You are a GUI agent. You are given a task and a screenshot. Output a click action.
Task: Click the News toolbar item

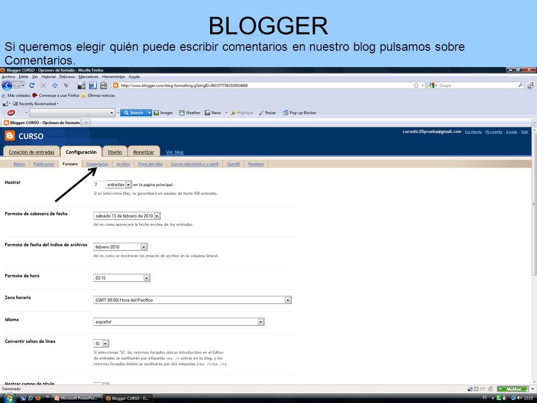click(213, 113)
